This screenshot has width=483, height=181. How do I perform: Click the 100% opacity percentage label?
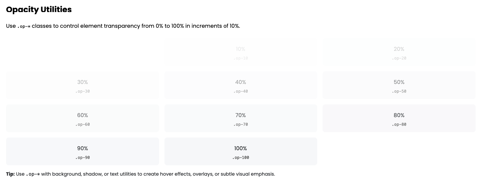coord(241,148)
